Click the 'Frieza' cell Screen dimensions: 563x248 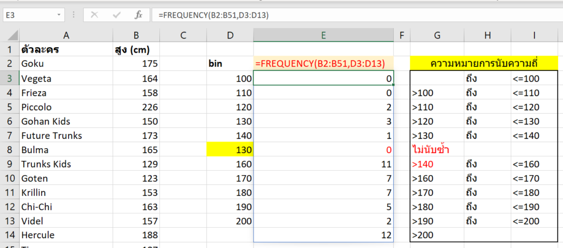[x=66, y=93]
